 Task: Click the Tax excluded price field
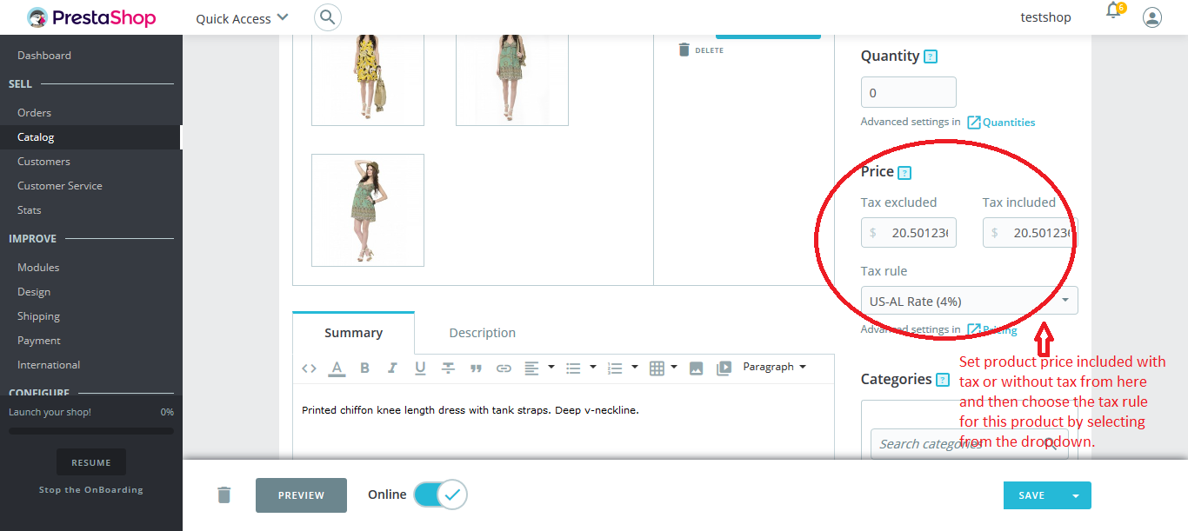click(909, 233)
